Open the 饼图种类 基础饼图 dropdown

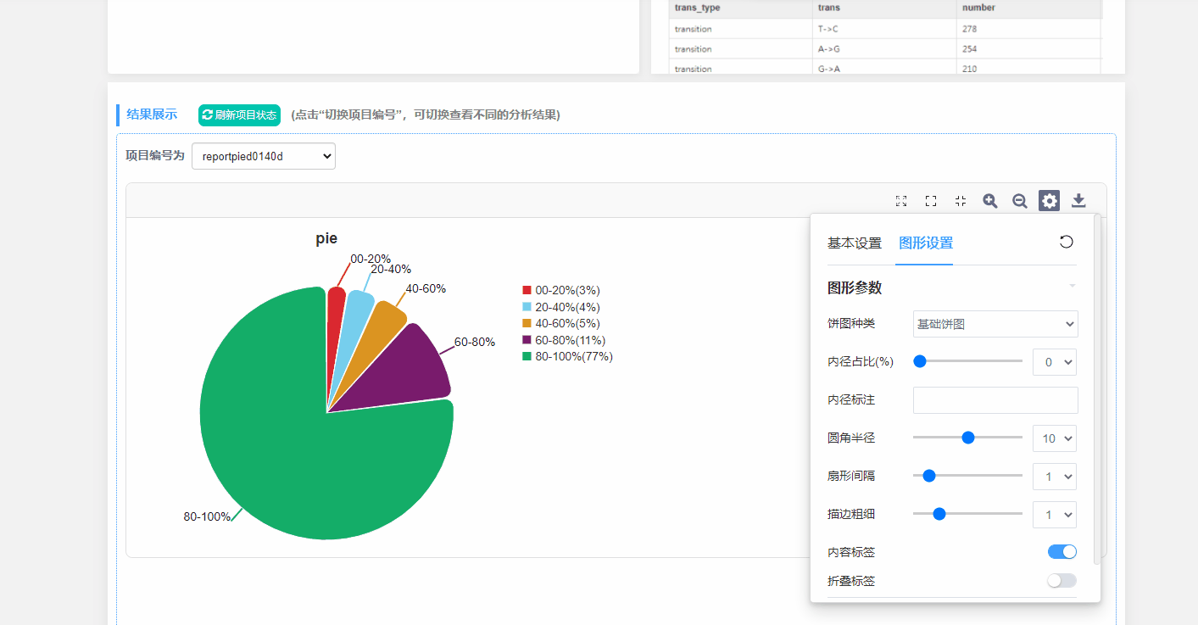point(995,324)
